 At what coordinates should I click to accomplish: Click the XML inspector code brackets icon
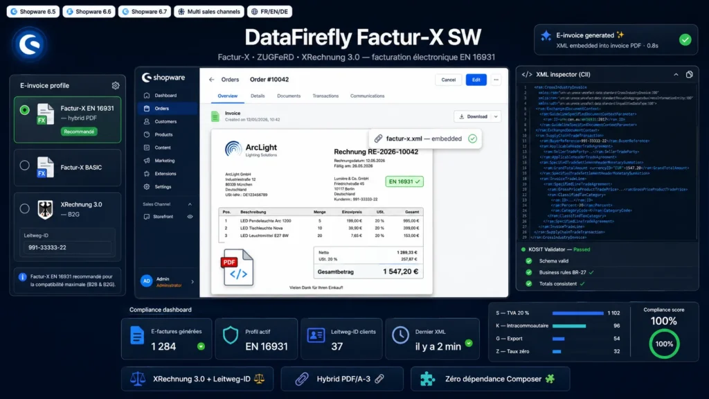coord(527,75)
